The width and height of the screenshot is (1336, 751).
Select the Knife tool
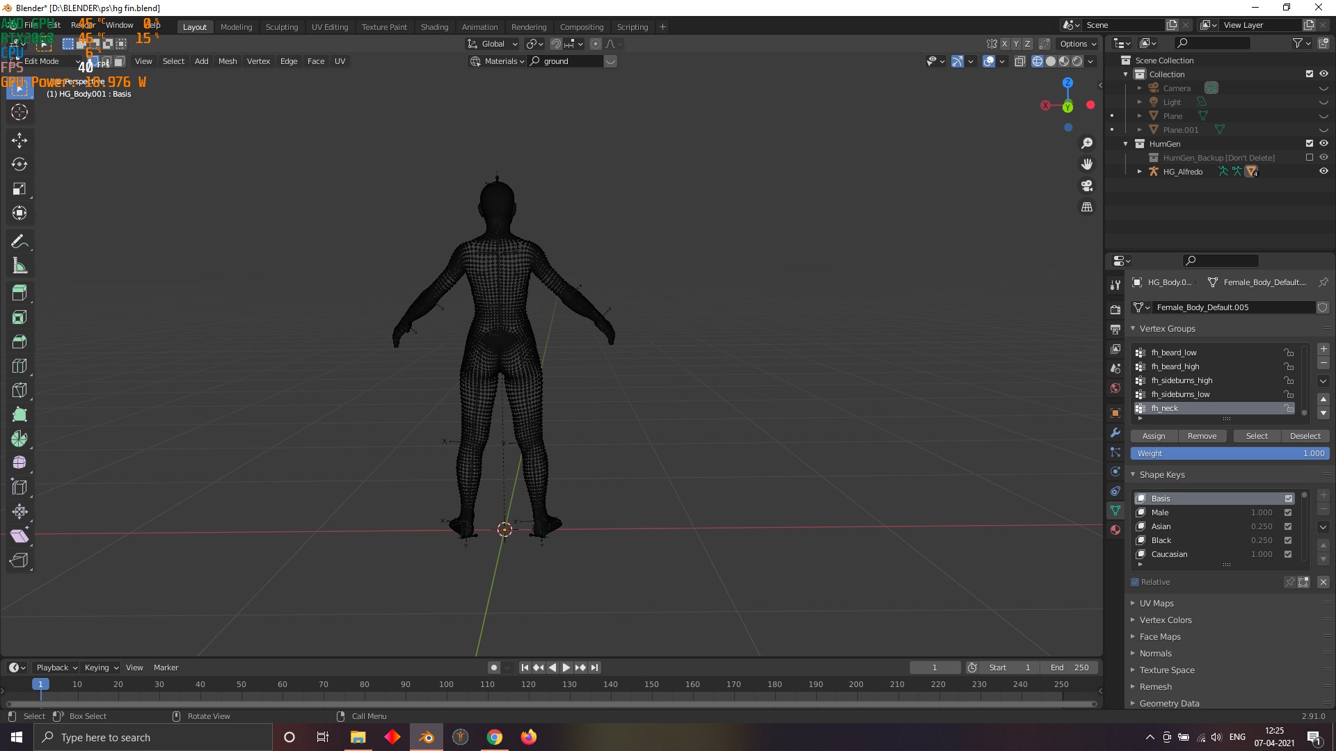(19, 390)
